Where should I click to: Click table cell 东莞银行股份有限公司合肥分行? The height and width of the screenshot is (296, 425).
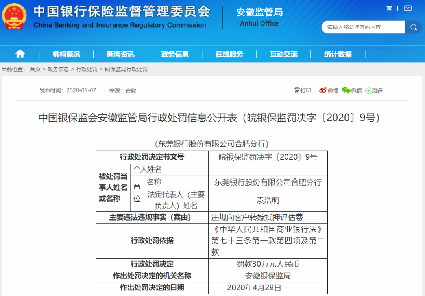(268, 182)
